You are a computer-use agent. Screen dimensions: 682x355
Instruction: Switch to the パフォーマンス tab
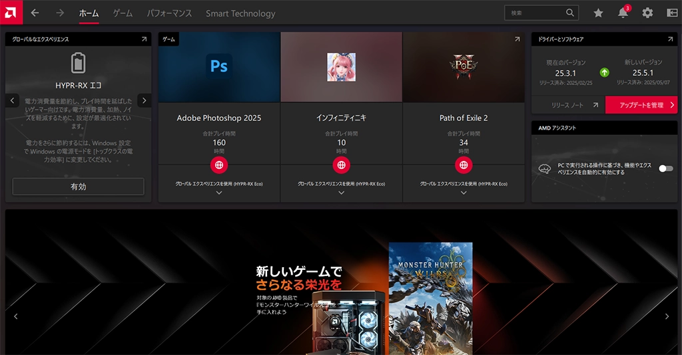169,13
